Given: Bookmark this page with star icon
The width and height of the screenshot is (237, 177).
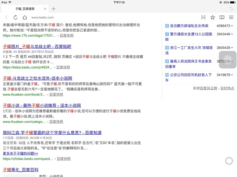Looking at the screenshot, I should tap(213, 17).
